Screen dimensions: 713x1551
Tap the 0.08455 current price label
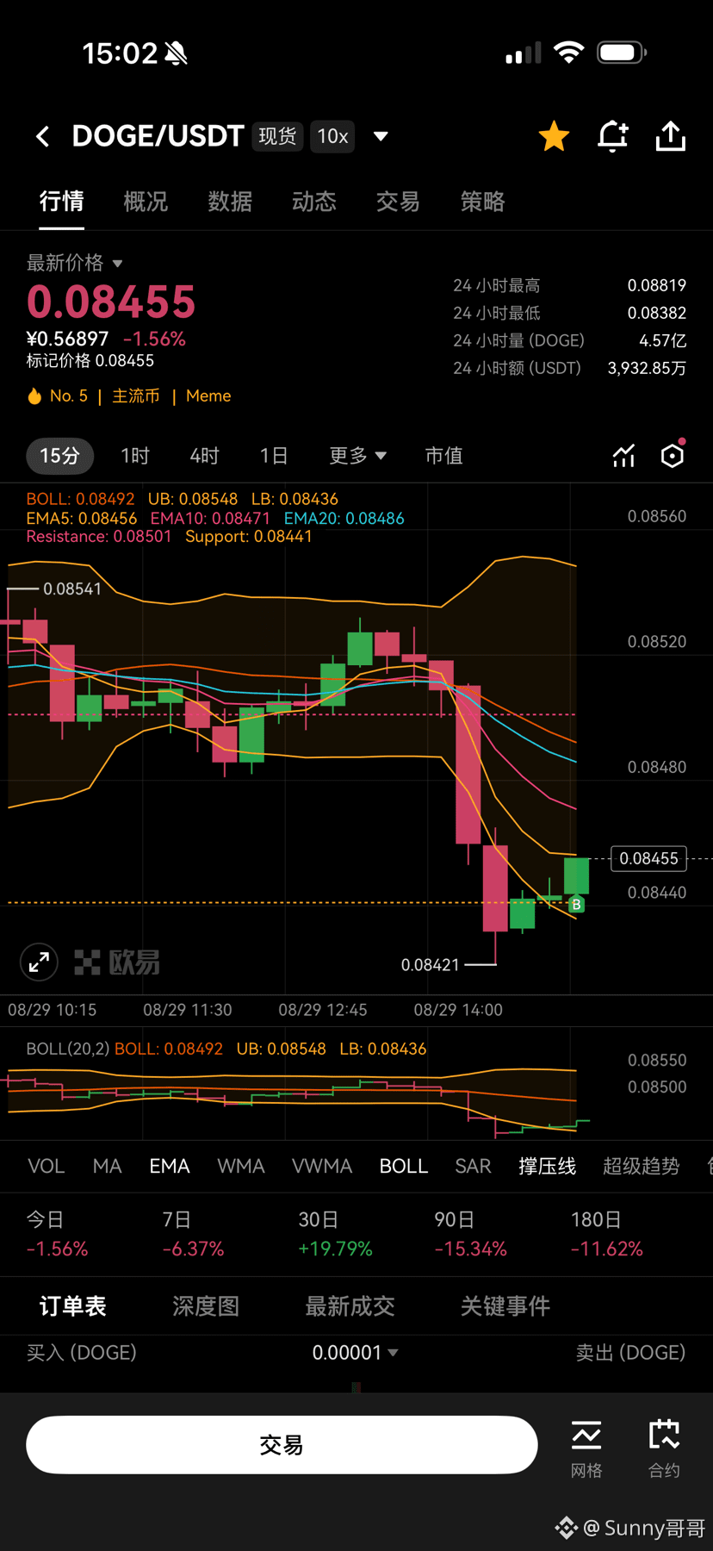point(648,858)
